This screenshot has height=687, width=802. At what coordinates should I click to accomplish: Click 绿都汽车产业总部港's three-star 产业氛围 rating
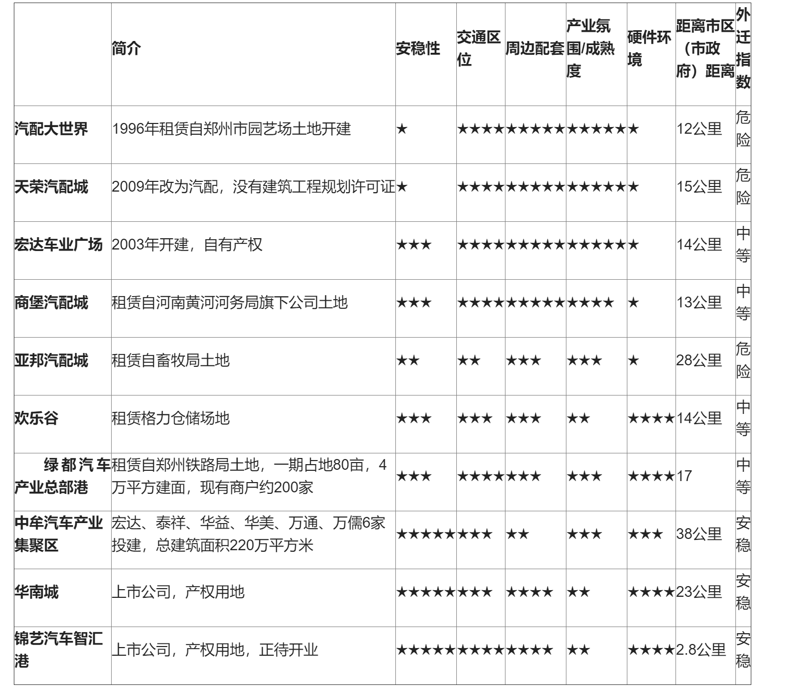[584, 476]
